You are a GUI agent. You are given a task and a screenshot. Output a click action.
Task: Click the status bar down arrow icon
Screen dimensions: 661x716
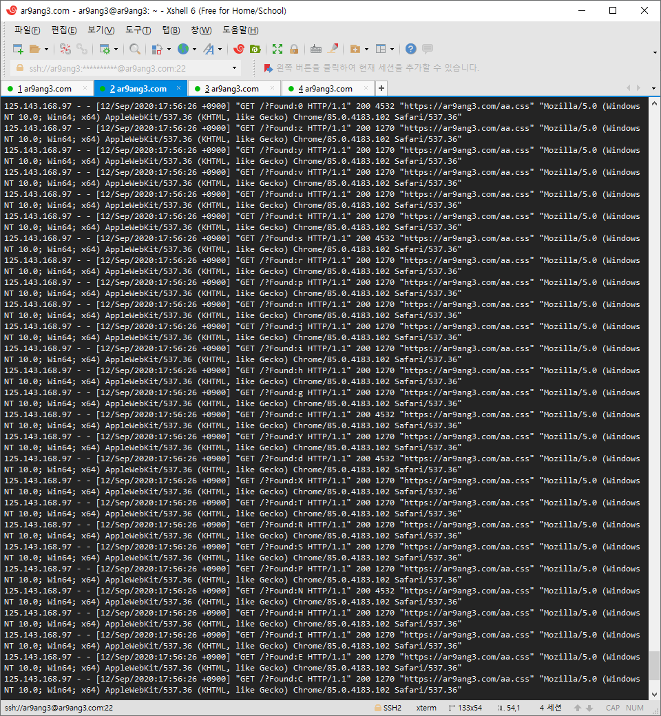(x=589, y=708)
